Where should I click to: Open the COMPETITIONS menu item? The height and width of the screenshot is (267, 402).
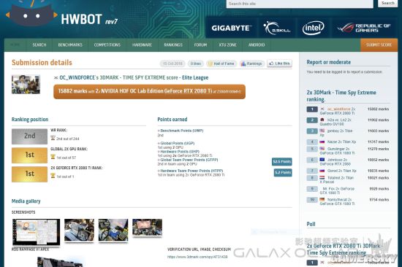(x=107, y=44)
